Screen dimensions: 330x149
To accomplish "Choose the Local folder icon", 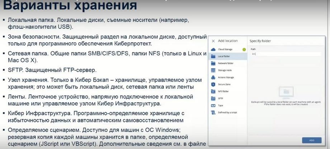I will pyautogui.click(x=213, y=56).
